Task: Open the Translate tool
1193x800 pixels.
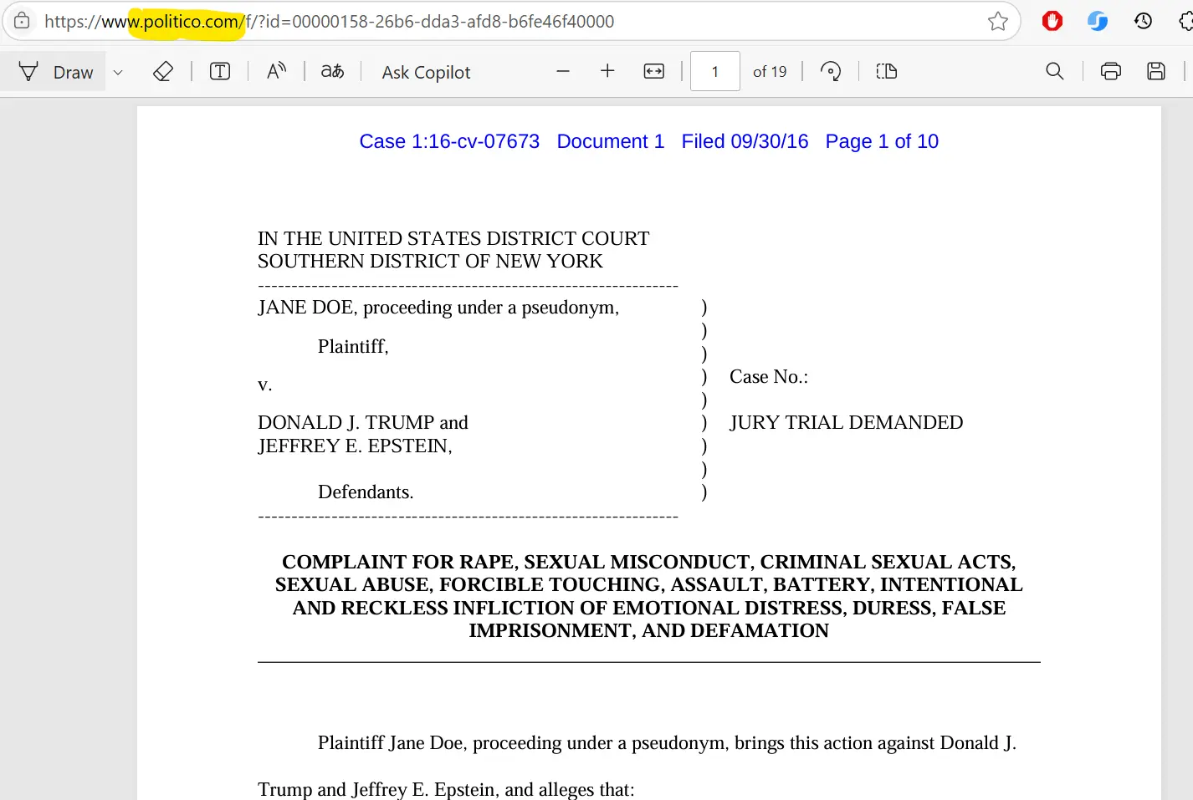Action: 332,72
